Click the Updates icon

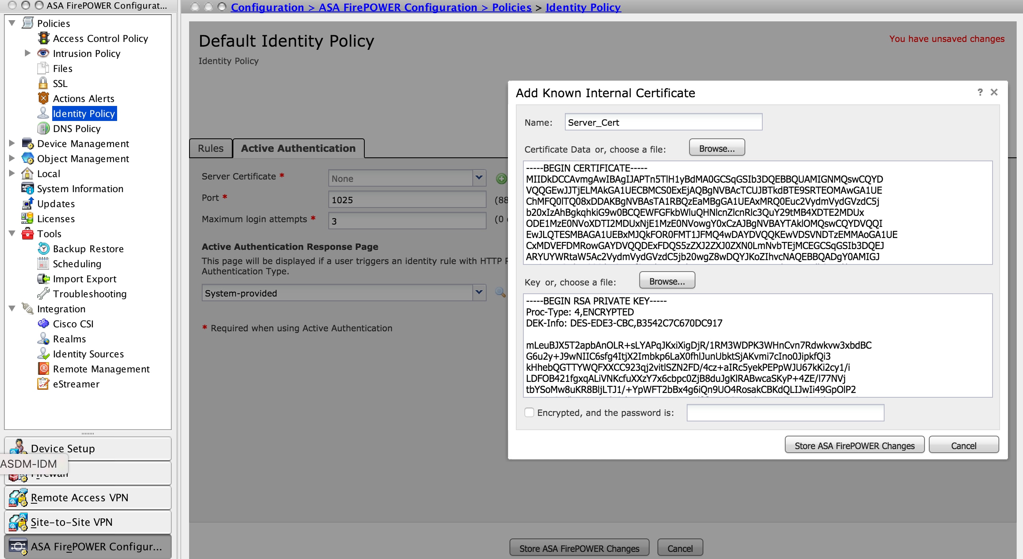pyautogui.click(x=27, y=204)
